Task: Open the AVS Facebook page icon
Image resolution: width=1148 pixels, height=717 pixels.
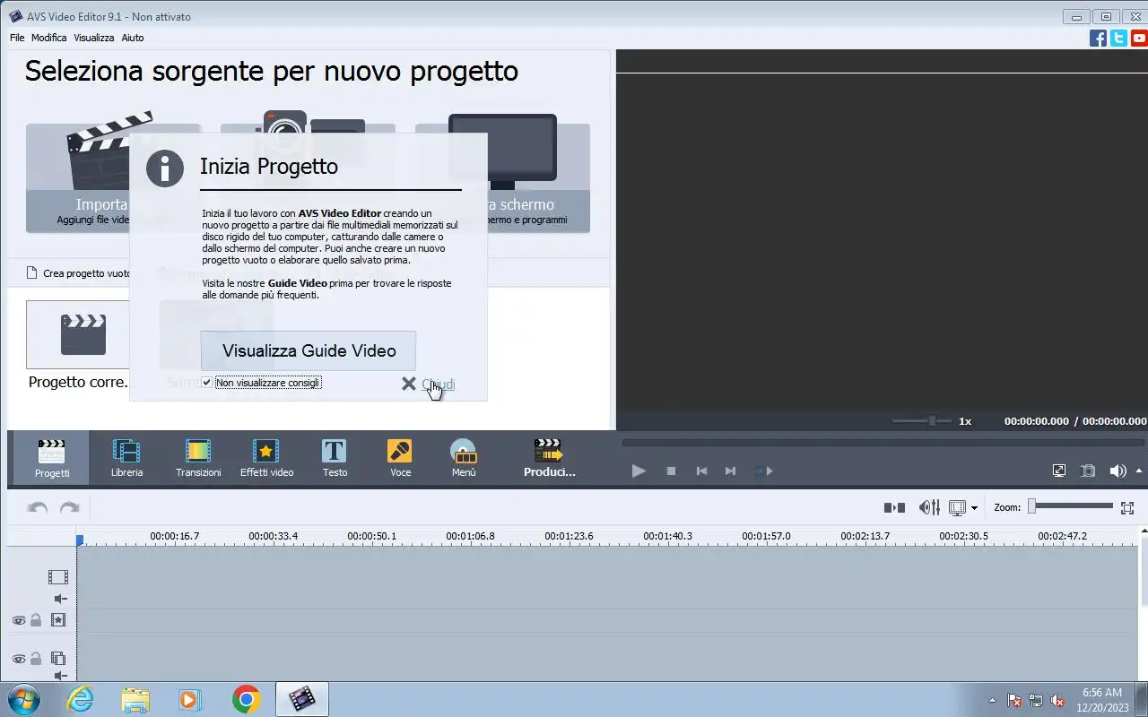Action: point(1098,38)
